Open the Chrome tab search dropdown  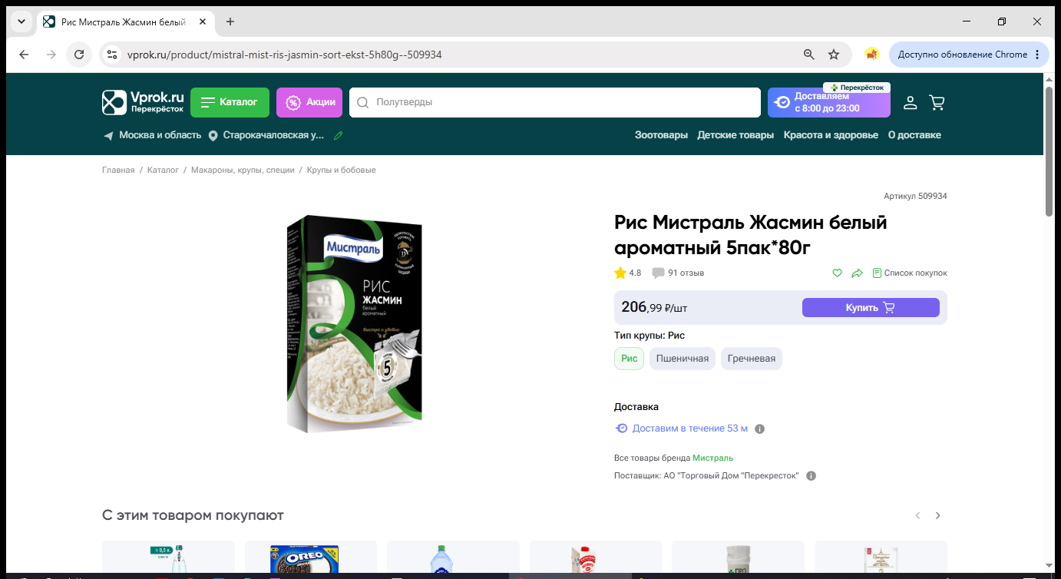click(x=21, y=22)
